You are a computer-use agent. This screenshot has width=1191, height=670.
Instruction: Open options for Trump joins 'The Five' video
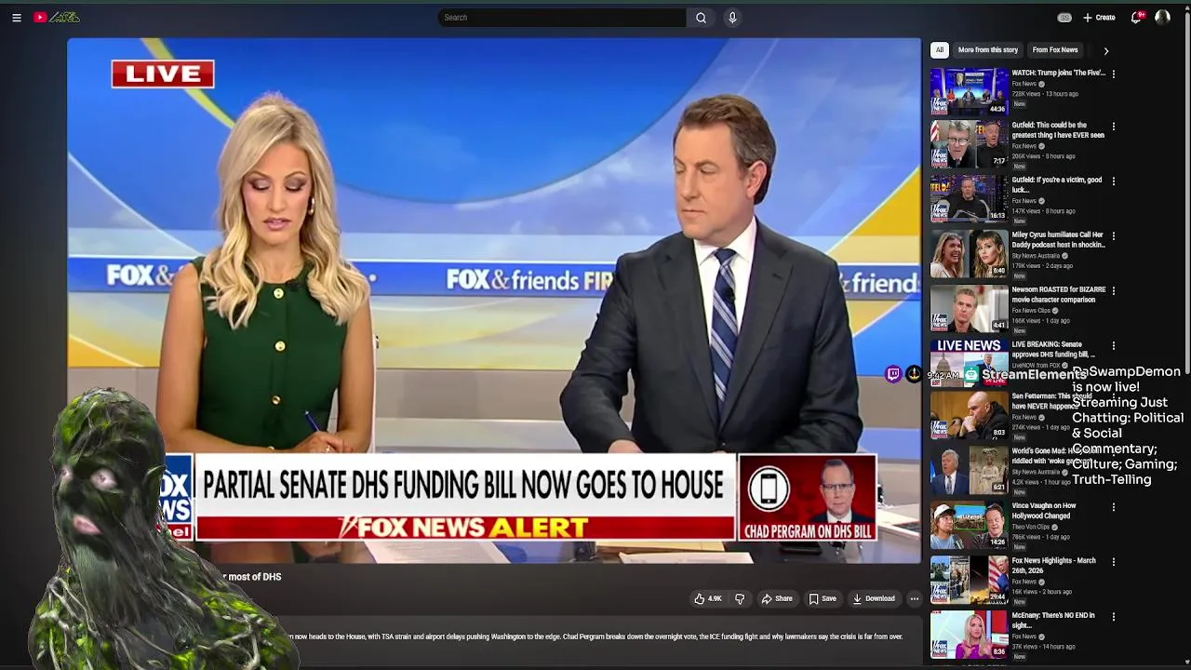click(x=1113, y=73)
